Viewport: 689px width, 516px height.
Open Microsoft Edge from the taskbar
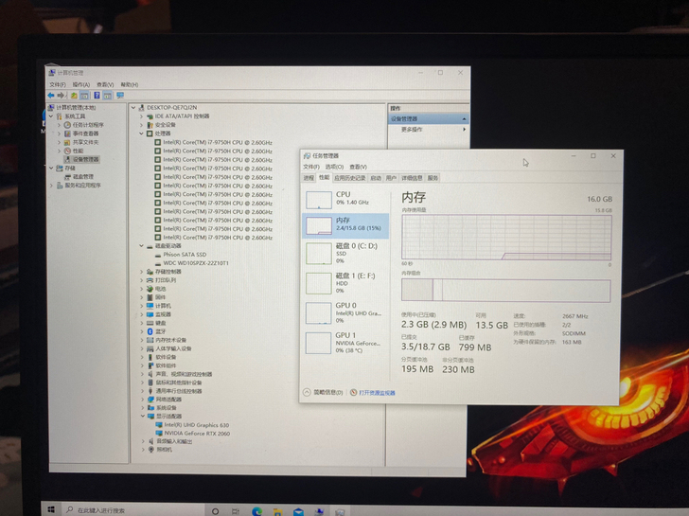click(256, 511)
